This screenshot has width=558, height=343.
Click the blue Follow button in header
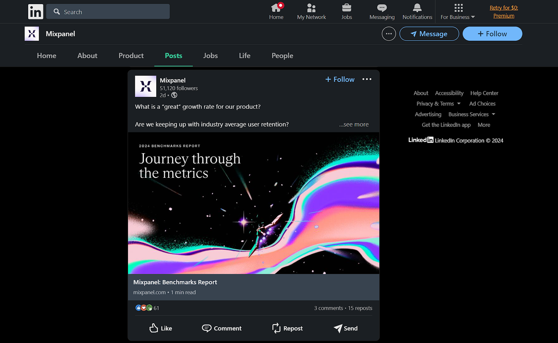click(492, 34)
